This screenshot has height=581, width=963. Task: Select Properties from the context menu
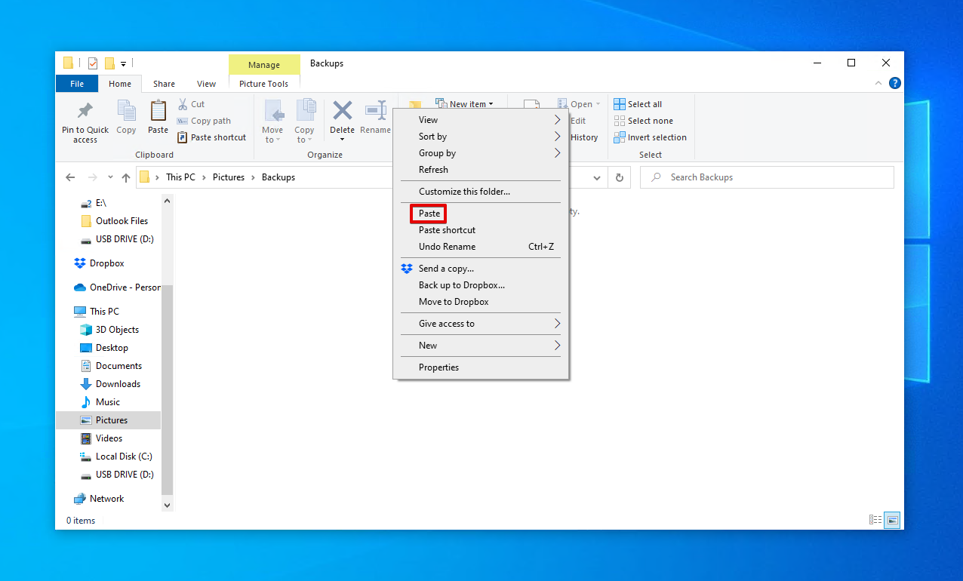[x=438, y=367]
